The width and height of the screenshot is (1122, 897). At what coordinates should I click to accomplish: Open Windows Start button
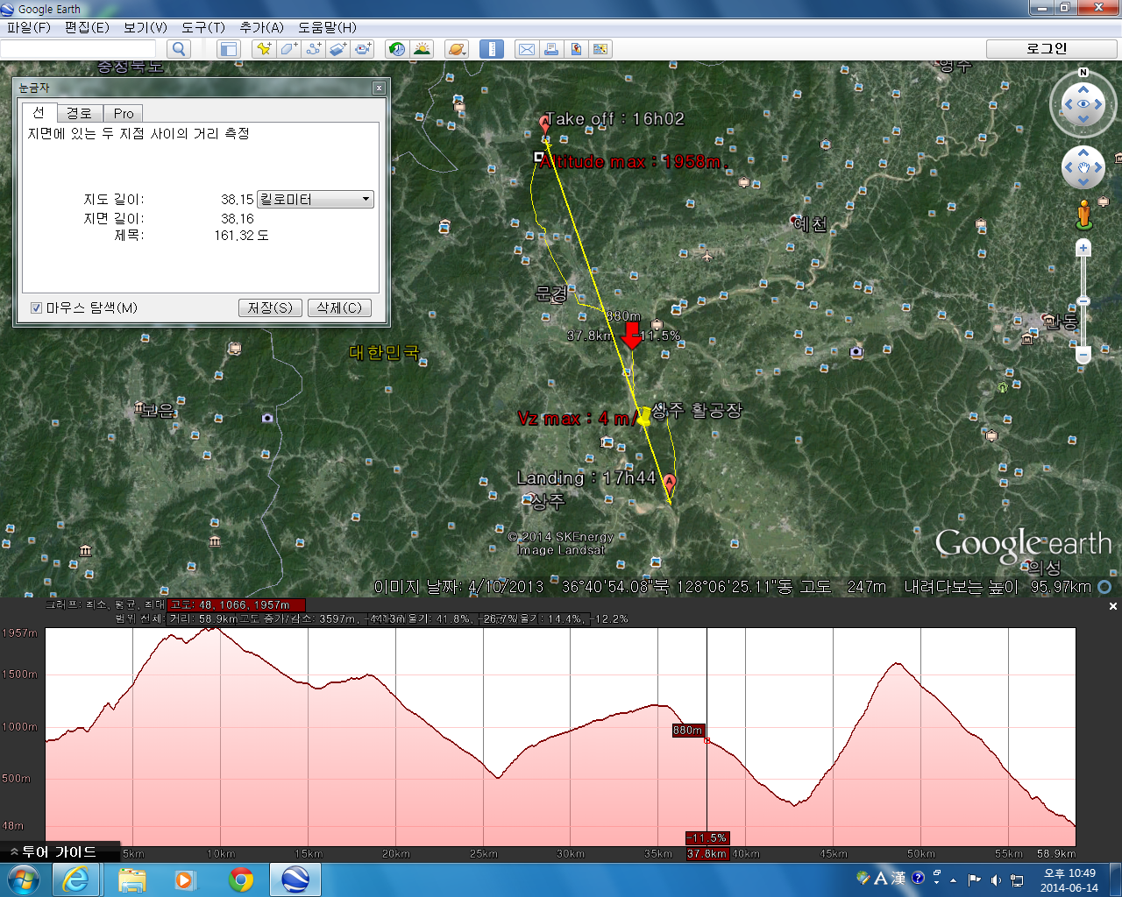(23, 879)
